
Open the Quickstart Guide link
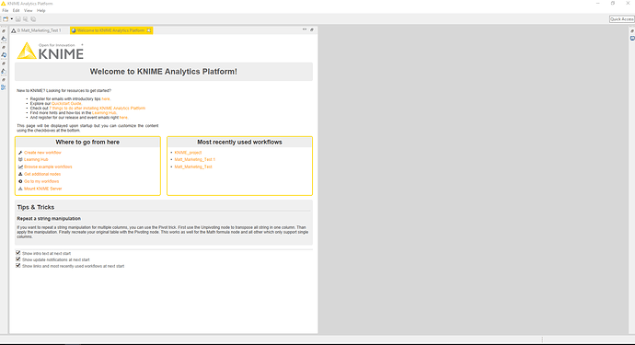tap(66, 104)
